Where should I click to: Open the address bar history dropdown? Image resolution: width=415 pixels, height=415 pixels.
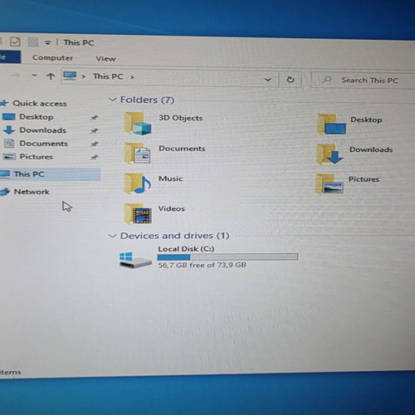tap(267, 80)
